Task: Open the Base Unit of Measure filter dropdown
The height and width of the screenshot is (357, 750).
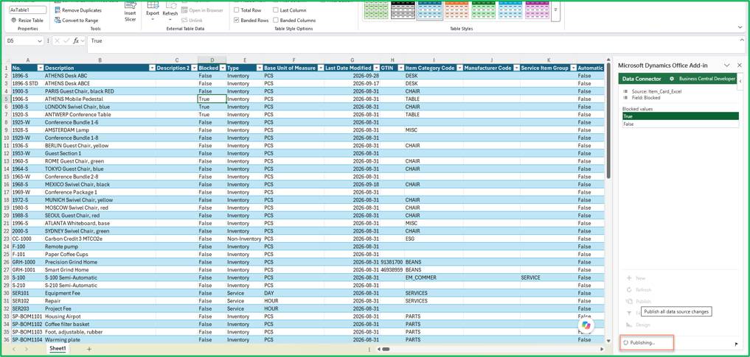Action: (321, 68)
